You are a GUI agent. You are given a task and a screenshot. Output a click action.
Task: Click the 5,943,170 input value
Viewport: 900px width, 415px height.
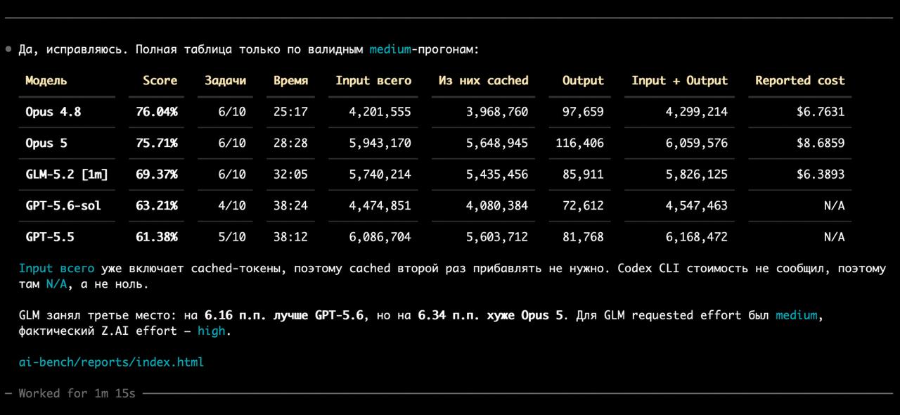pyautogui.click(x=380, y=143)
